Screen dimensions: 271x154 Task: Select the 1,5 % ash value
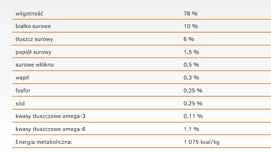[x=191, y=52]
